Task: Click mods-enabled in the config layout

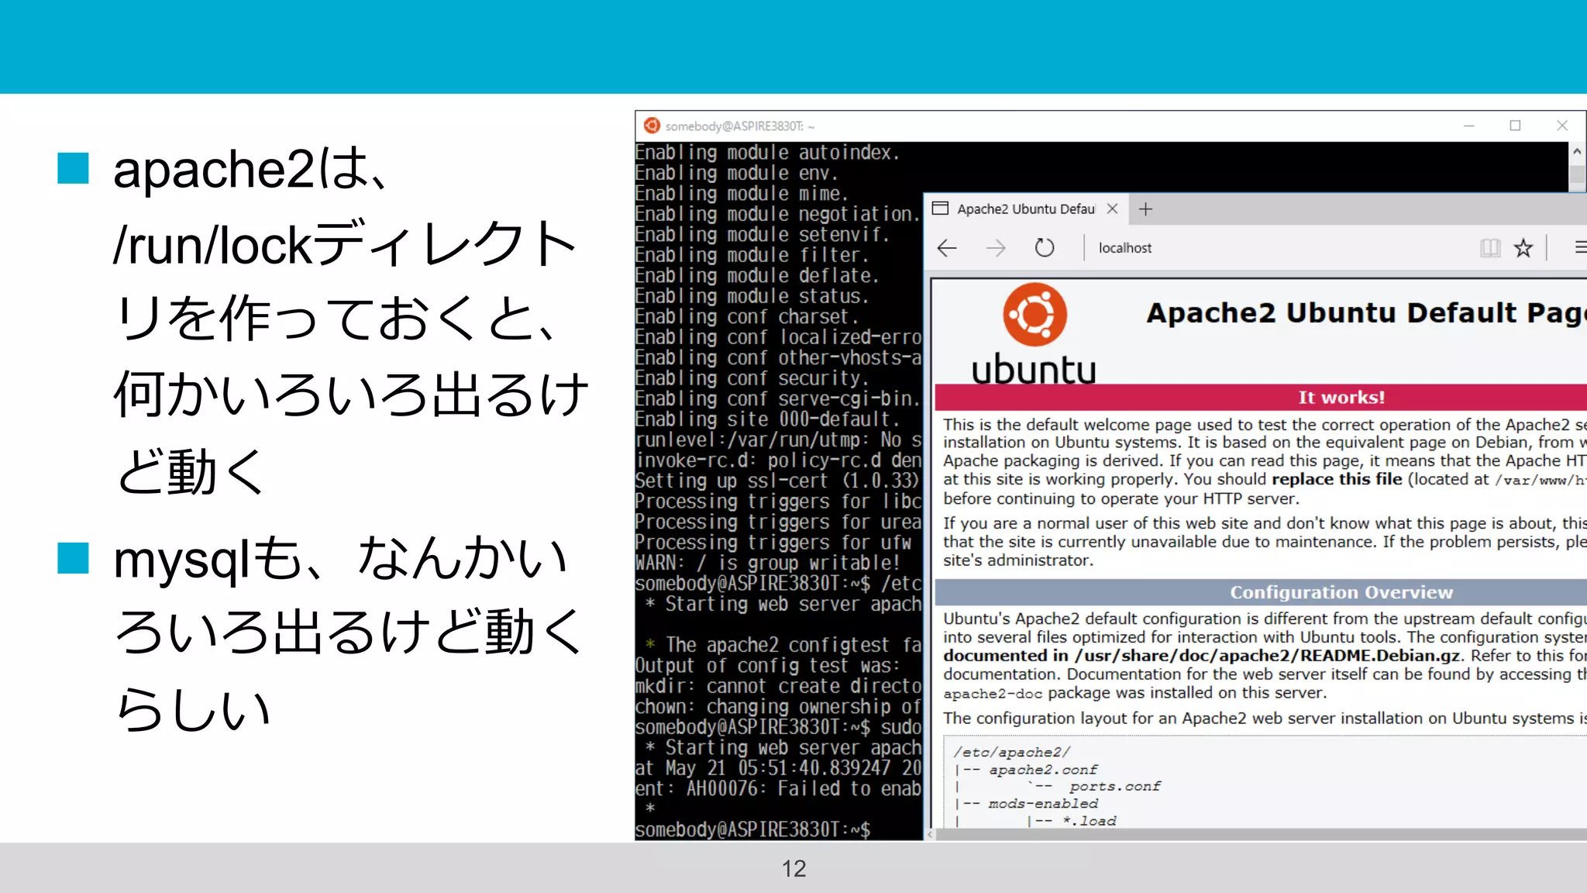Action: coord(1043,804)
